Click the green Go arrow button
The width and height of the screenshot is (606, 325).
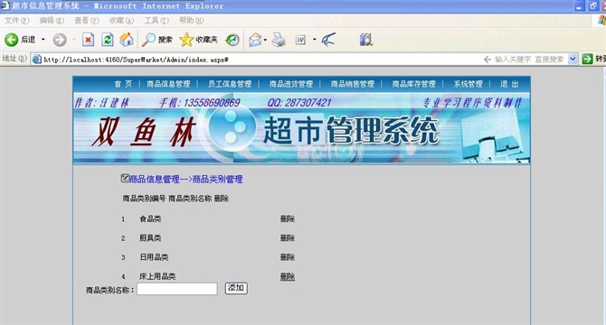587,59
